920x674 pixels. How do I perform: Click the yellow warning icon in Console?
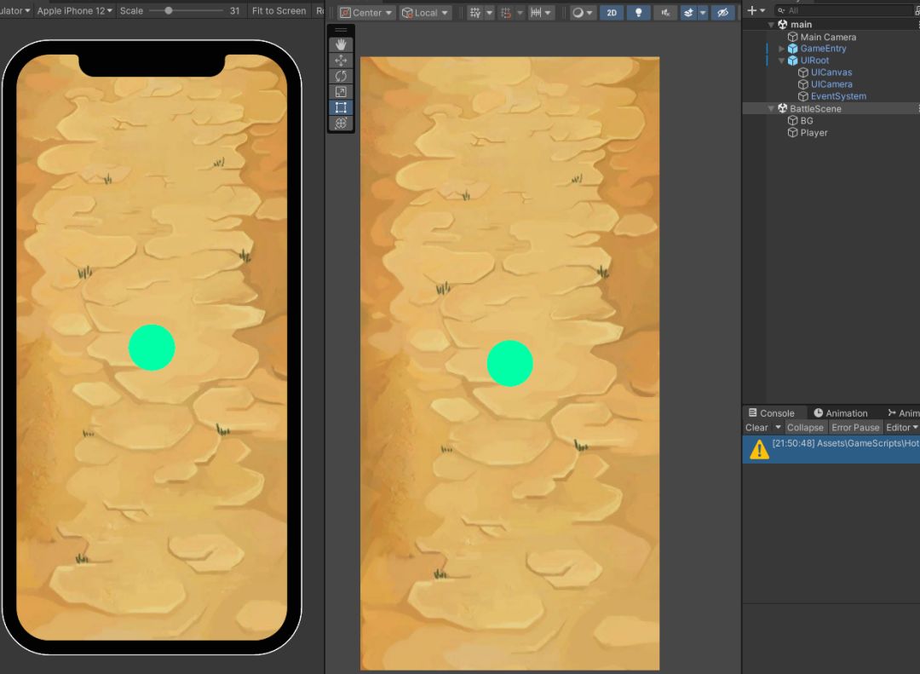[x=759, y=449]
